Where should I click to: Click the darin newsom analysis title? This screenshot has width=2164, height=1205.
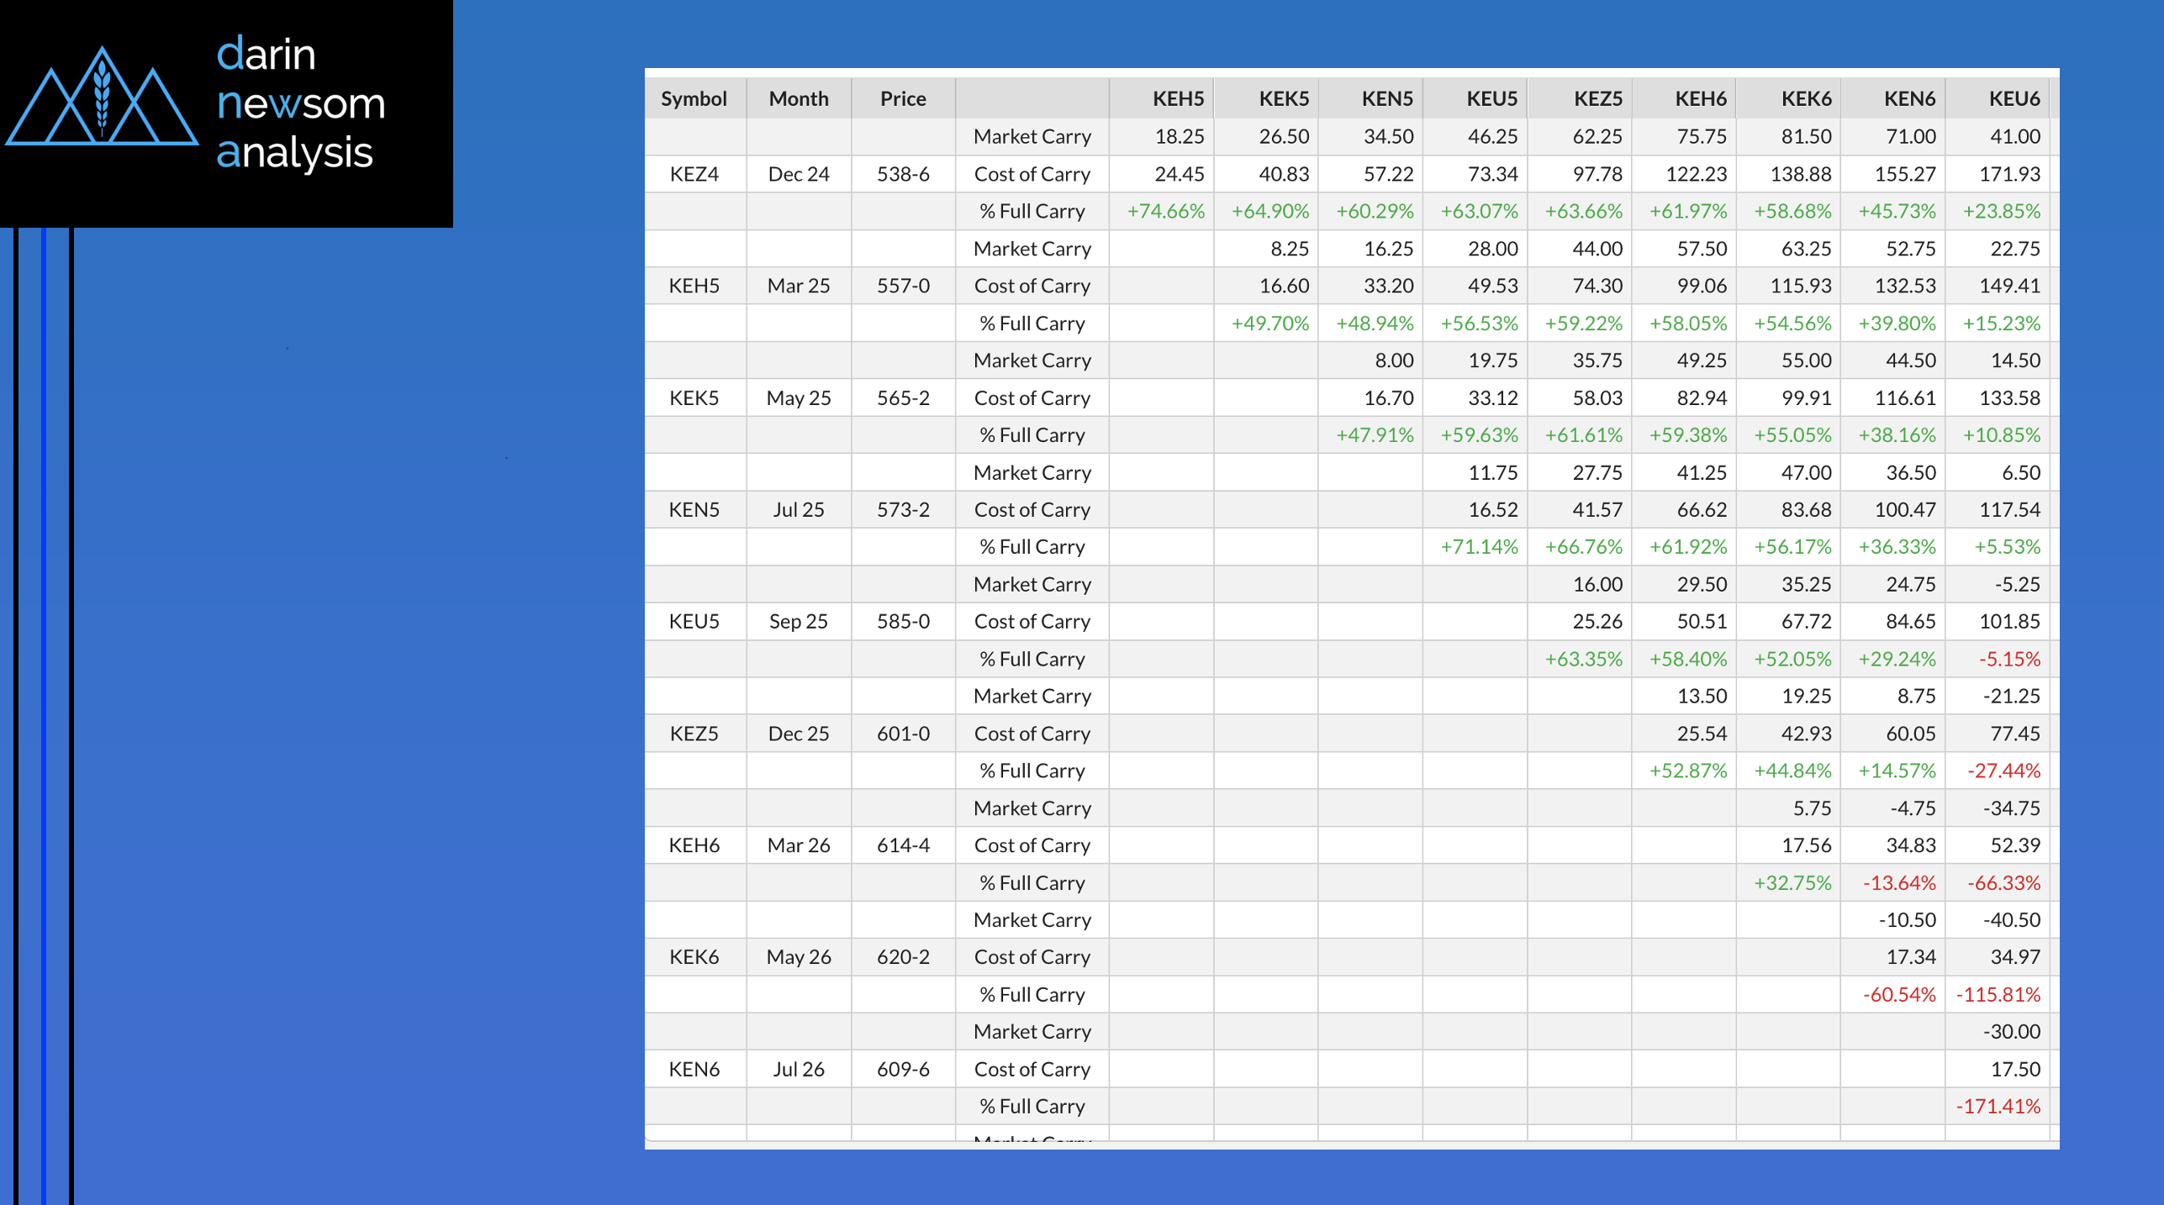point(300,103)
